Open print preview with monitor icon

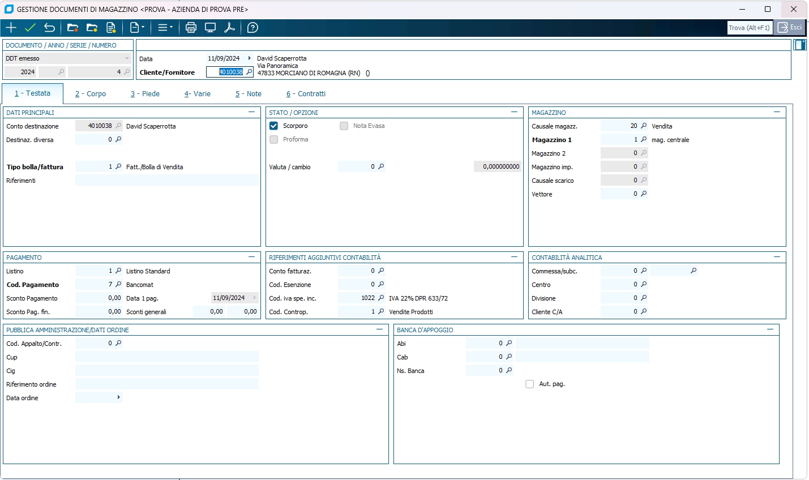coord(210,28)
